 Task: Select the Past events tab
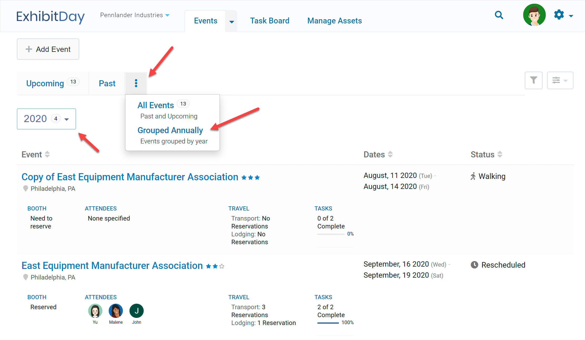tap(107, 83)
